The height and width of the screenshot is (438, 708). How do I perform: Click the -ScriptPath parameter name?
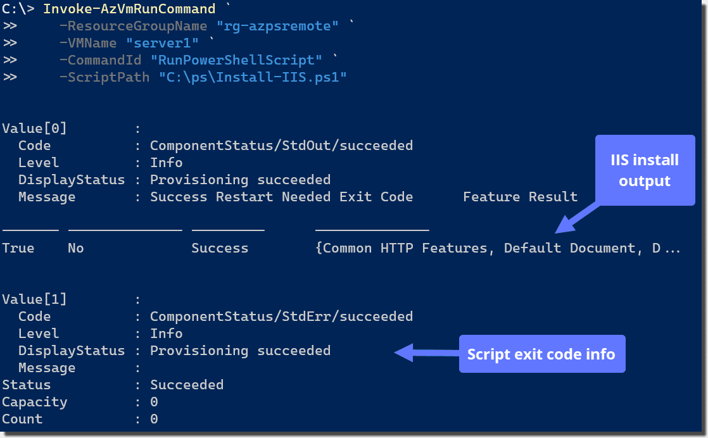[104, 77]
